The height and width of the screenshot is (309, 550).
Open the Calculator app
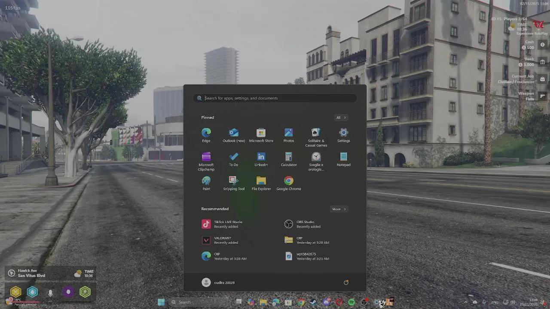(289, 159)
